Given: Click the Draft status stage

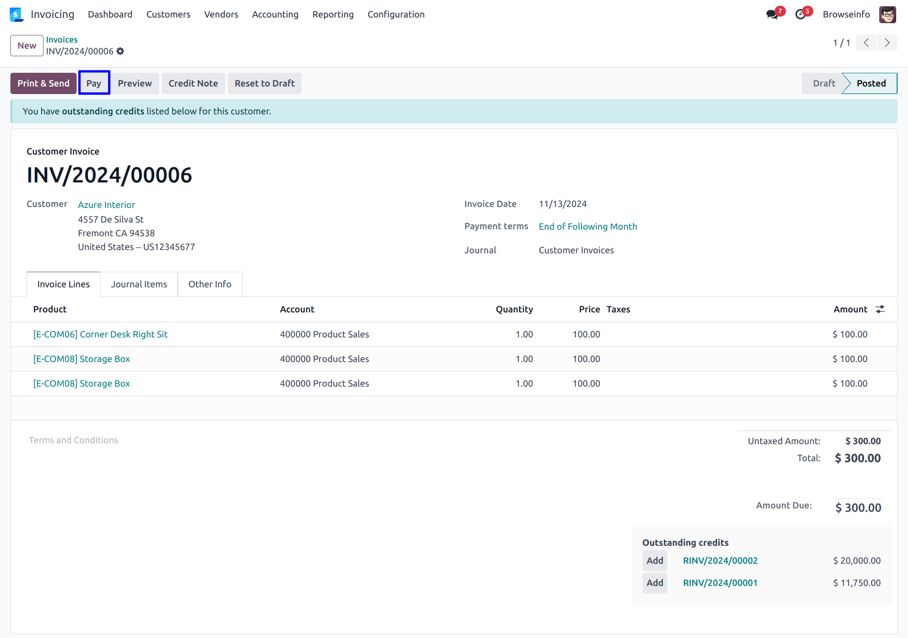Looking at the screenshot, I should (824, 83).
